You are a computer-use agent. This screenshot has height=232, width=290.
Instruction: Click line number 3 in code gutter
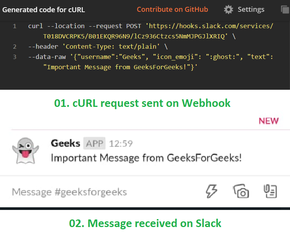14,57
